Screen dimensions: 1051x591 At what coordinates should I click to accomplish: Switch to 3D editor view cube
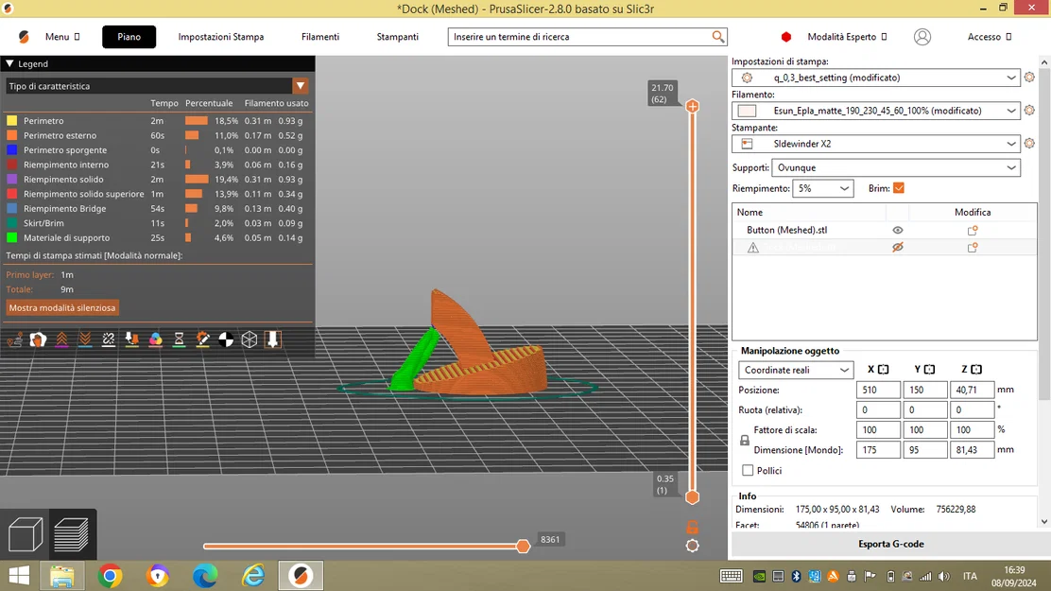(26, 534)
